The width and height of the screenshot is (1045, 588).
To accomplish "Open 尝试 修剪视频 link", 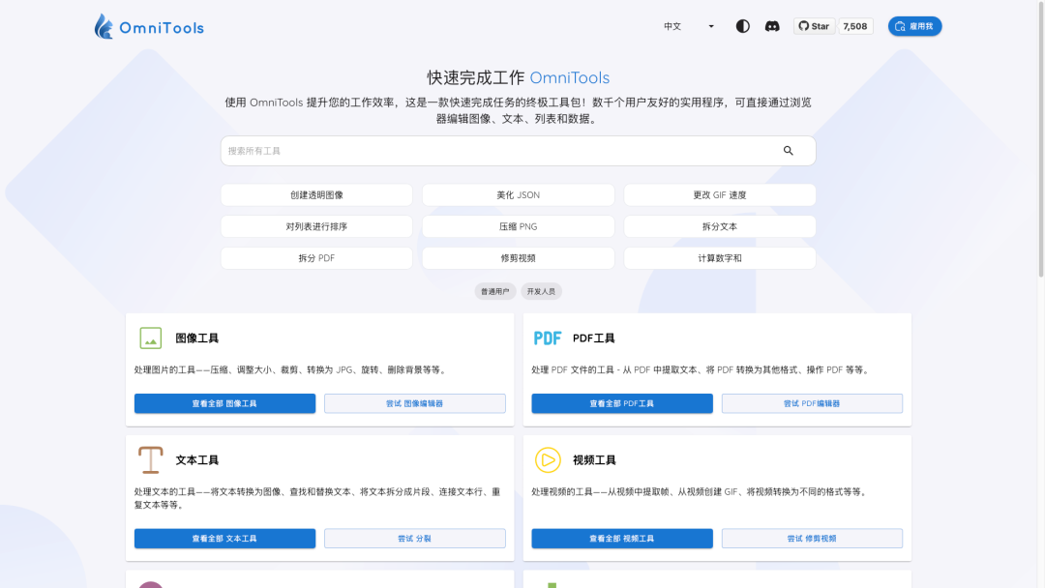I will point(812,539).
